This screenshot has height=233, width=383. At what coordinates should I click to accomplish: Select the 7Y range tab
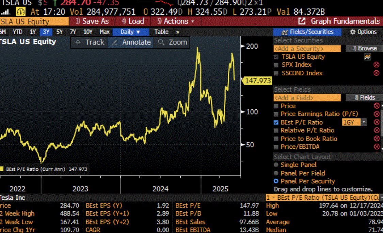pyautogui.click(x=73, y=32)
